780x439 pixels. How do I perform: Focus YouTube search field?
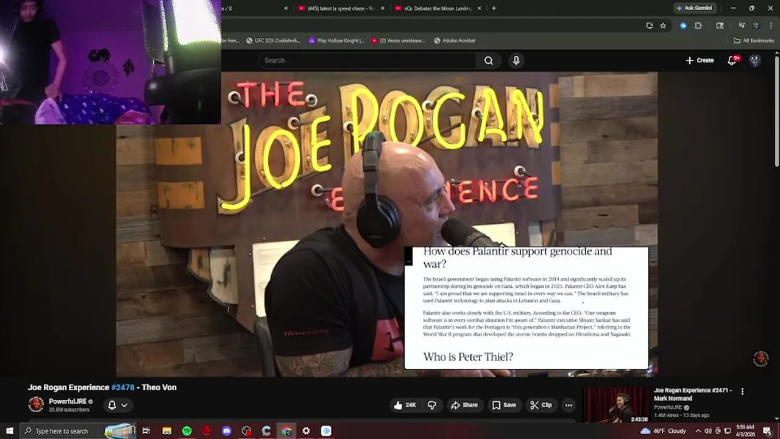[367, 60]
